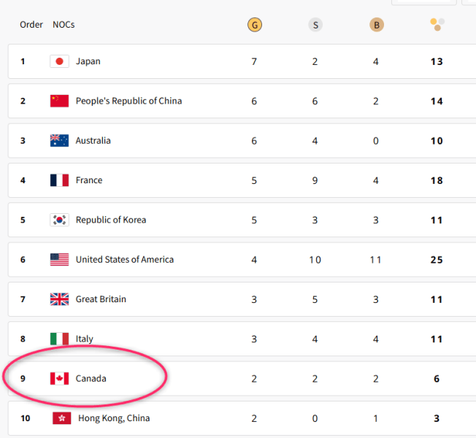Click the People's Republic of China flag

pyautogui.click(x=59, y=101)
